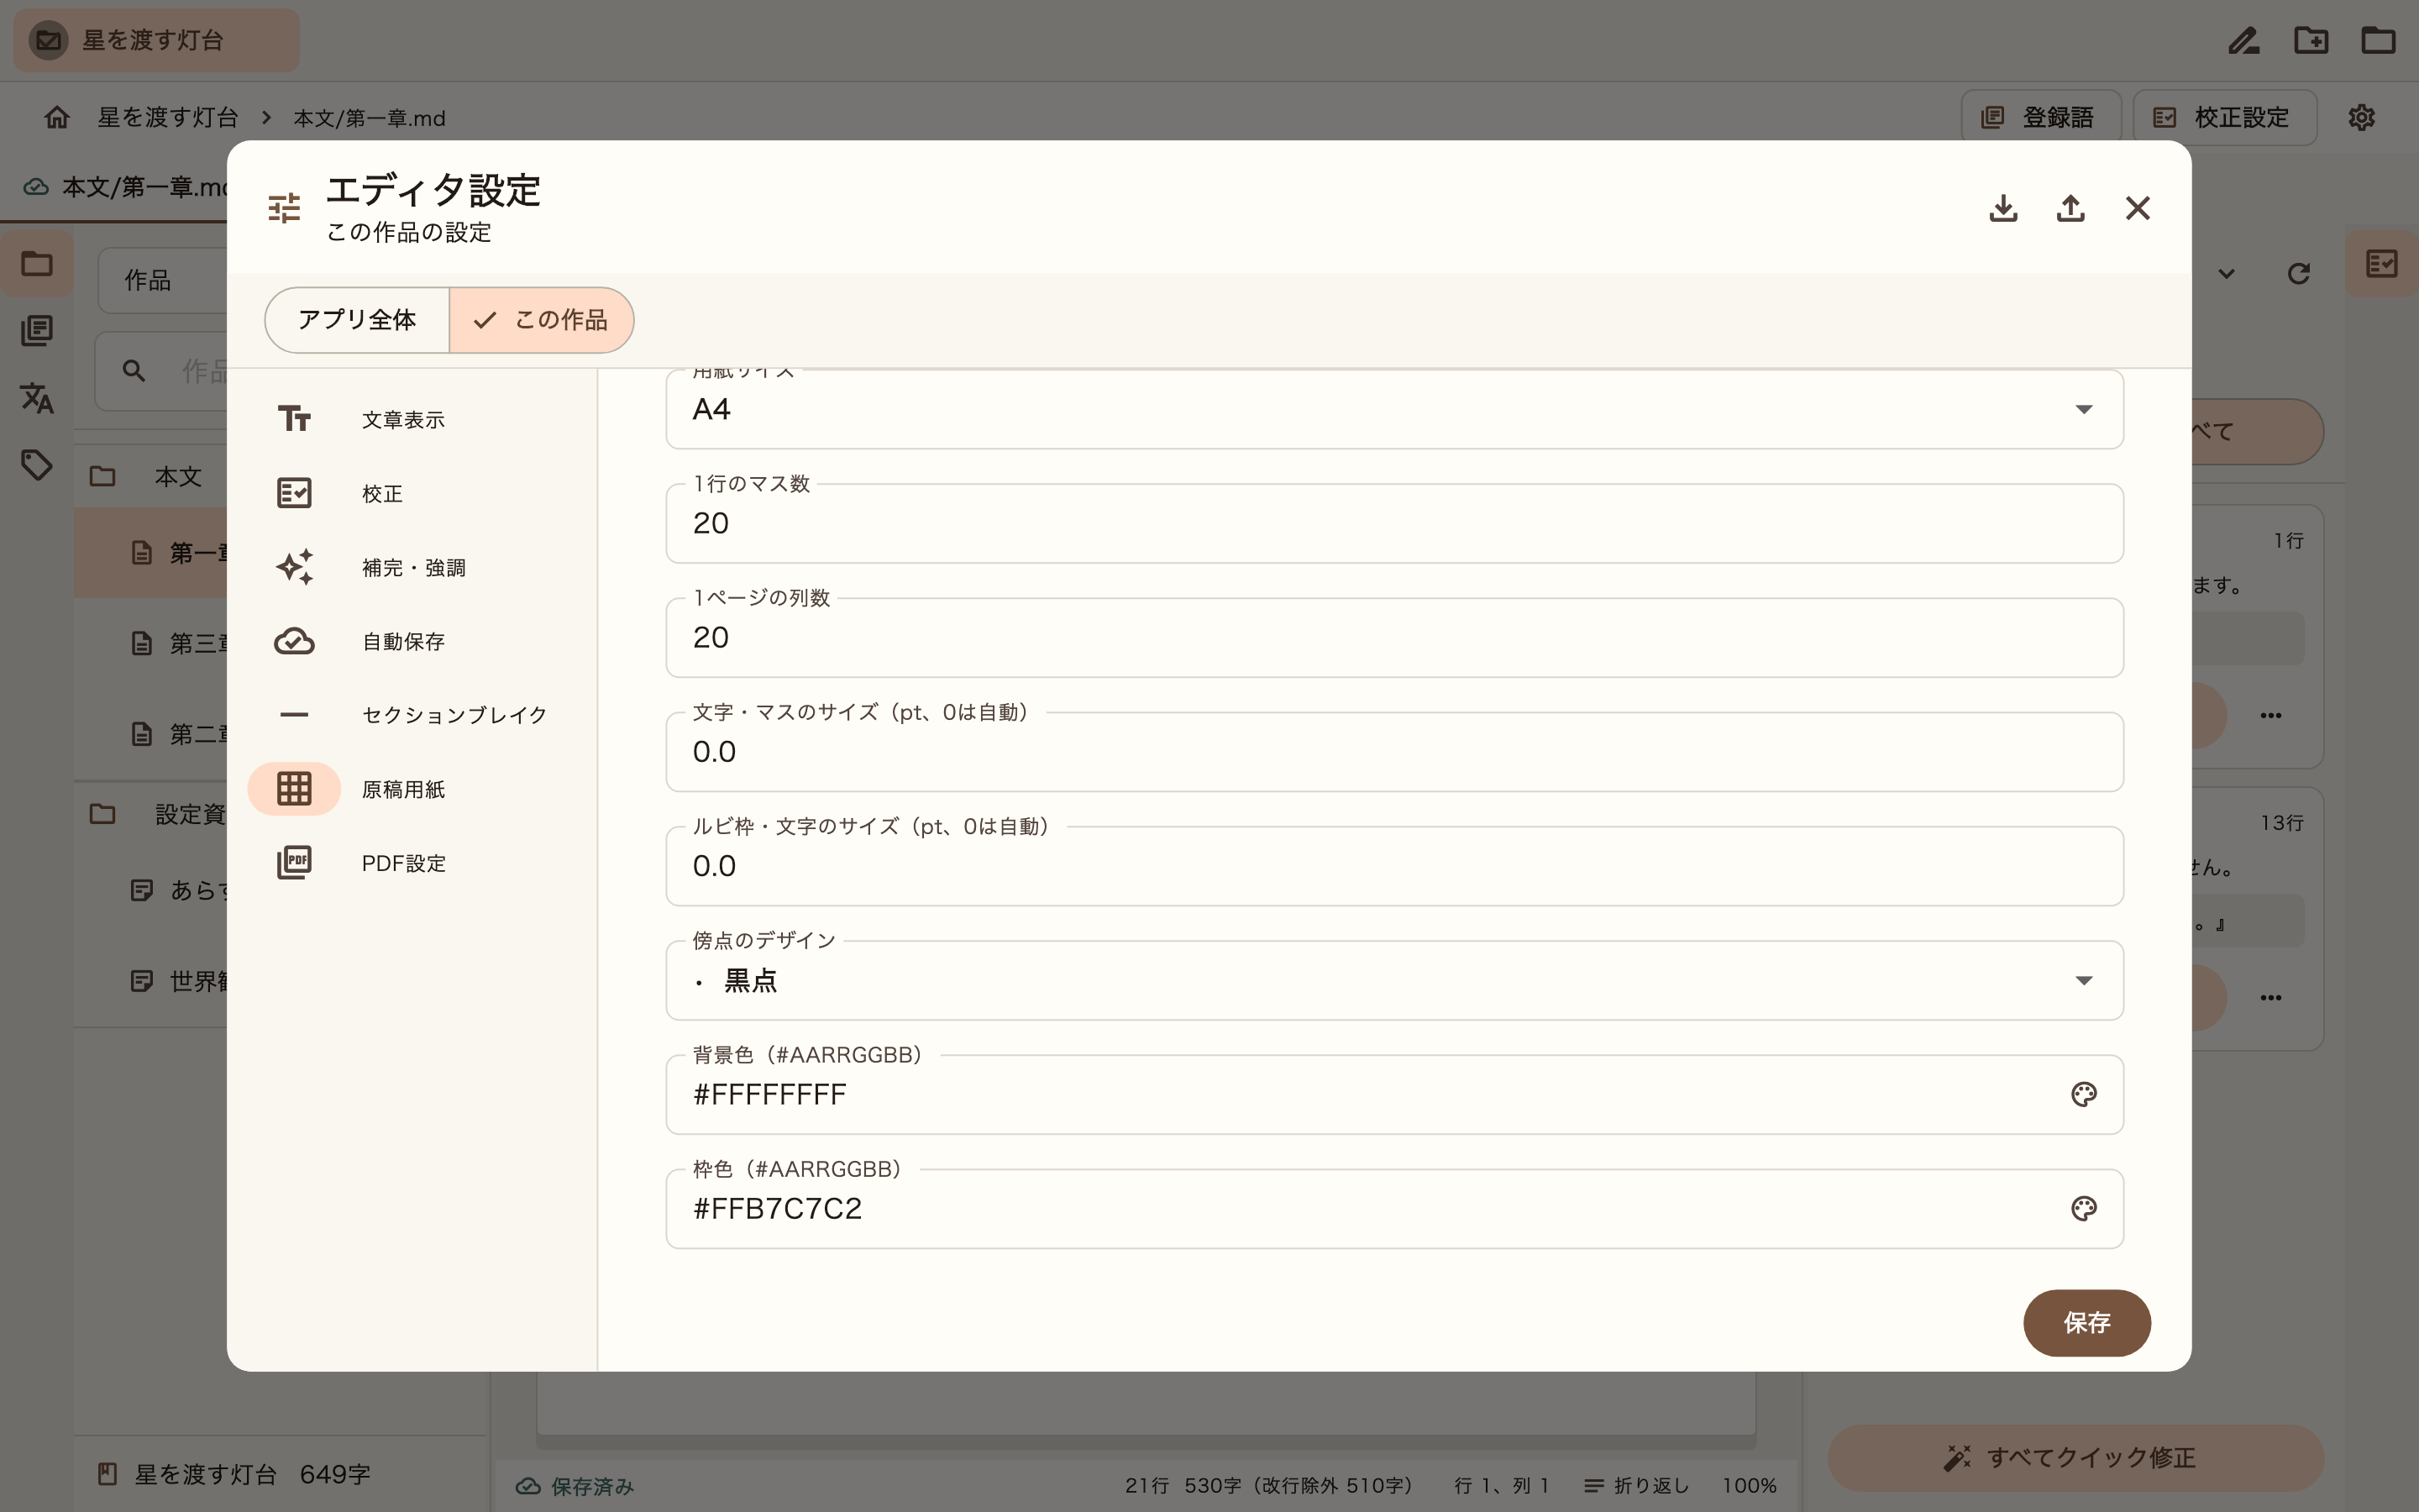Open color picker for 枠色
The height and width of the screenshot is (1512, 2419).
[2083, 1208]
